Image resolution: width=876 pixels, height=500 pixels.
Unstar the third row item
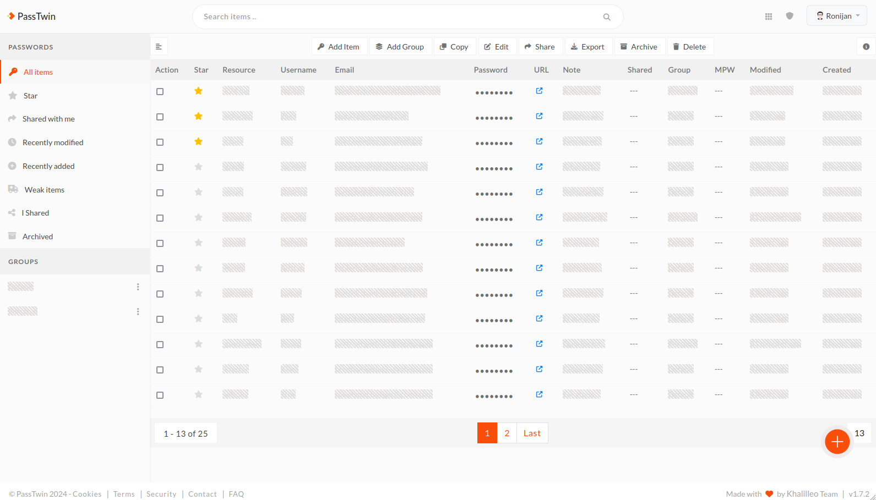point(198,141)
